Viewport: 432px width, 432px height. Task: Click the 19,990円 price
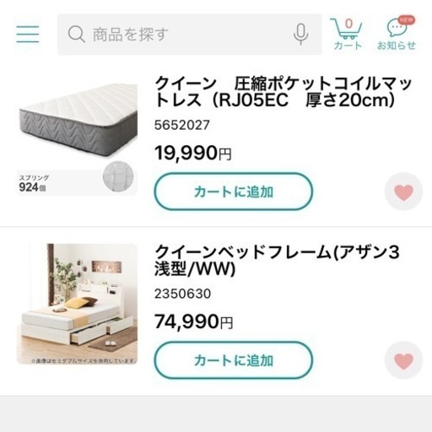point(193,153)
